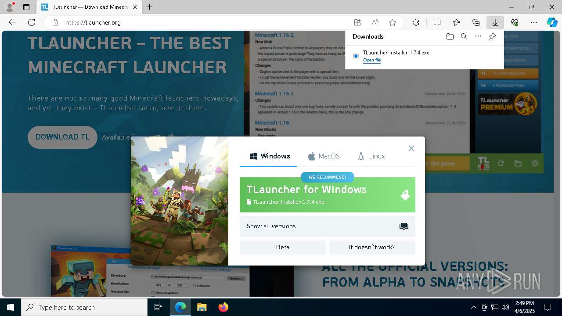Open Copilot sidebar icon
The image size is (562, 316).
pyautogui.click(x=552, y=22)
